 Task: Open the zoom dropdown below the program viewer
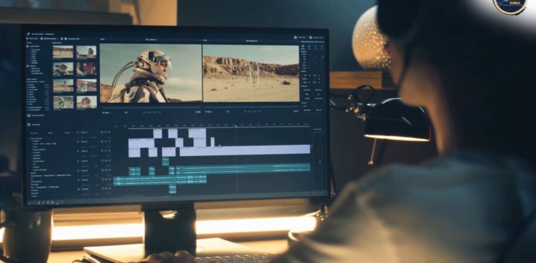tap(207, 111)
